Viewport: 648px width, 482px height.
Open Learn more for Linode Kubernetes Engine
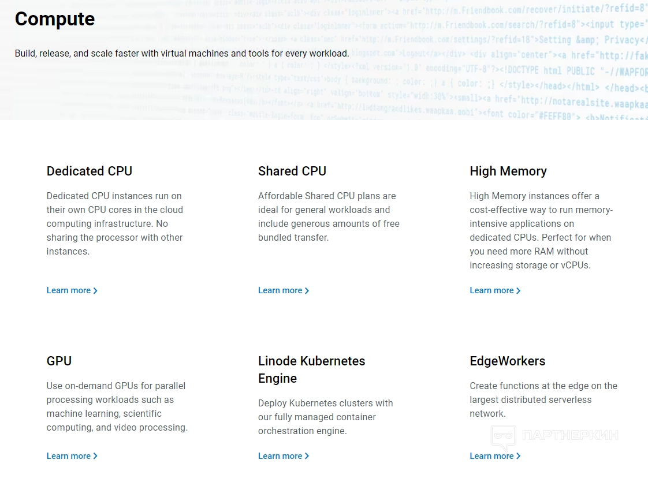[280, 456]
